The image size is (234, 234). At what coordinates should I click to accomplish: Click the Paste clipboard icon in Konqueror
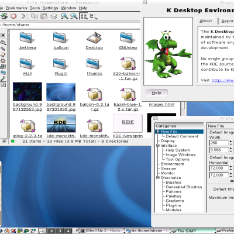(x=44, y=16)
